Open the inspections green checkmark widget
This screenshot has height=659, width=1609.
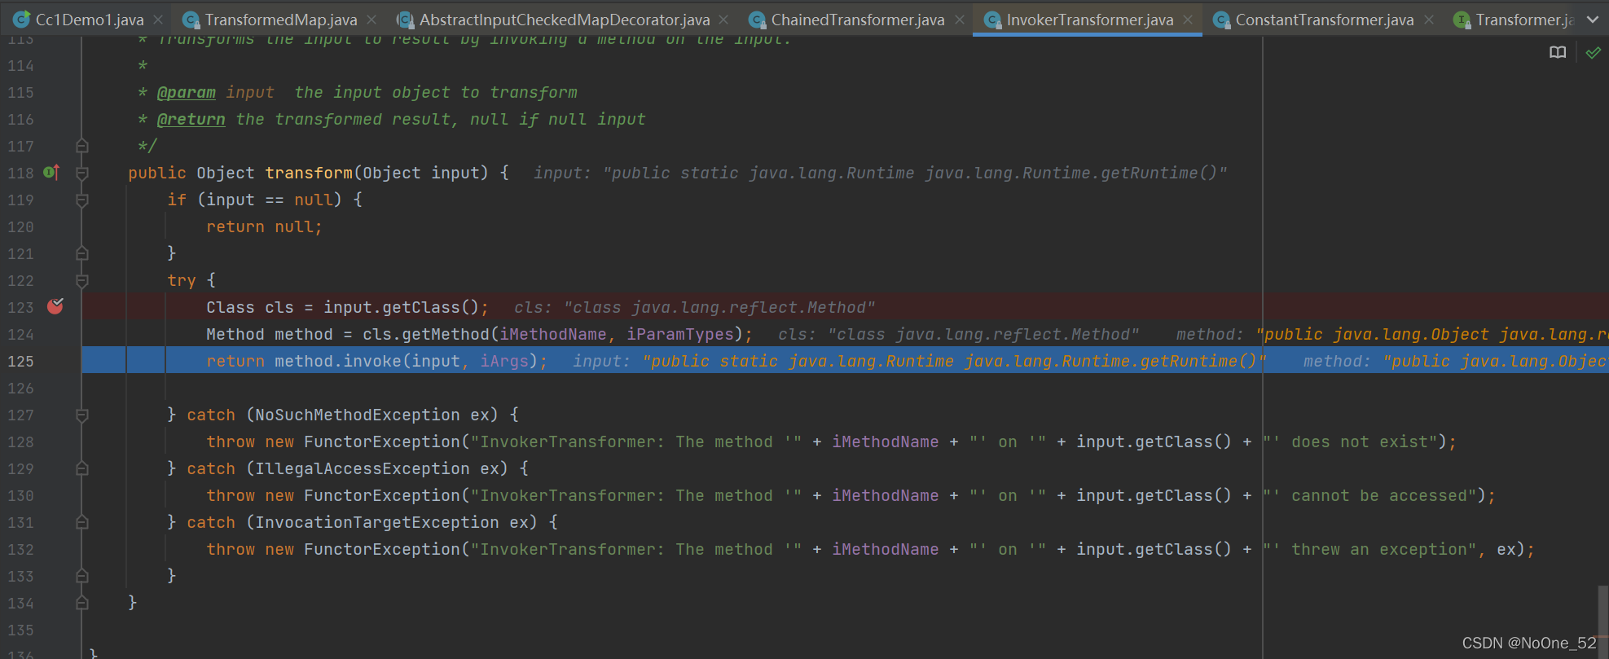(1593, 53)
